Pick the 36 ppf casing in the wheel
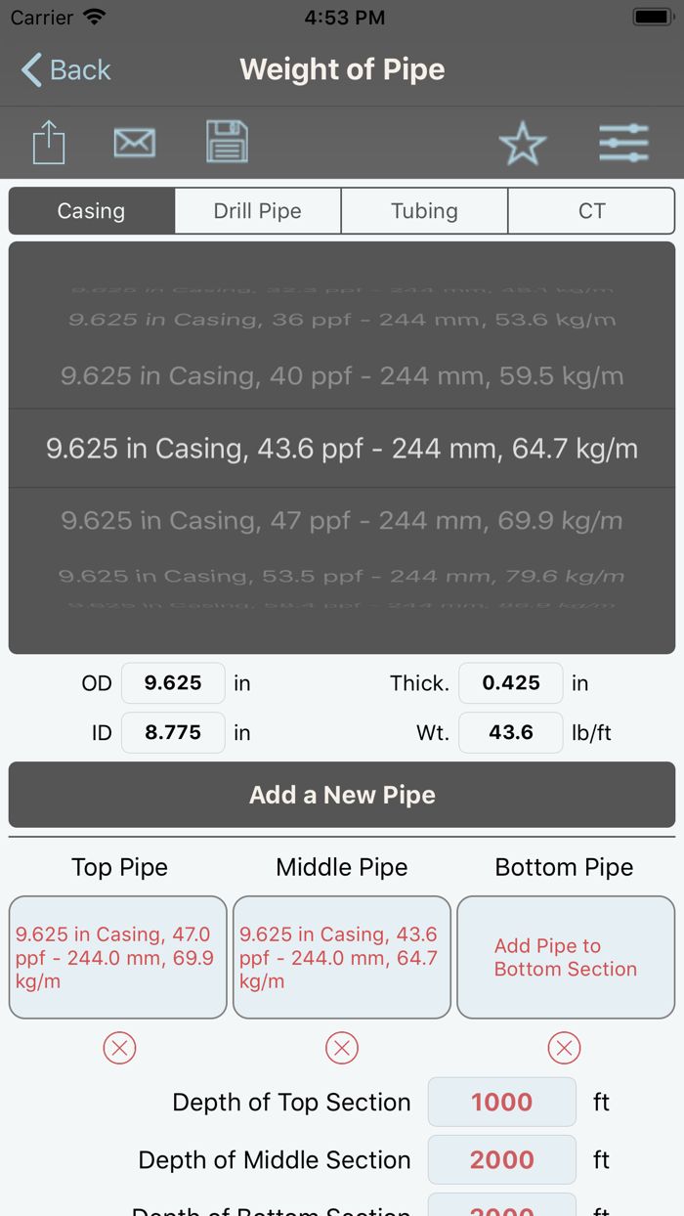The image size is (684, 1216). 341,321
